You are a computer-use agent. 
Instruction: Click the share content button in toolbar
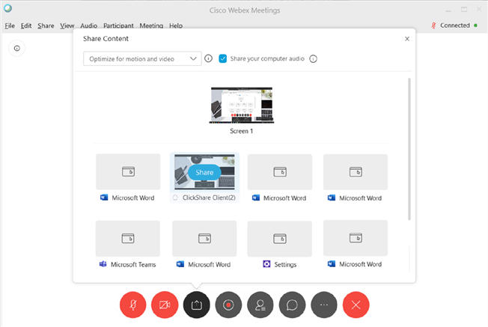(x=196, y=305)
